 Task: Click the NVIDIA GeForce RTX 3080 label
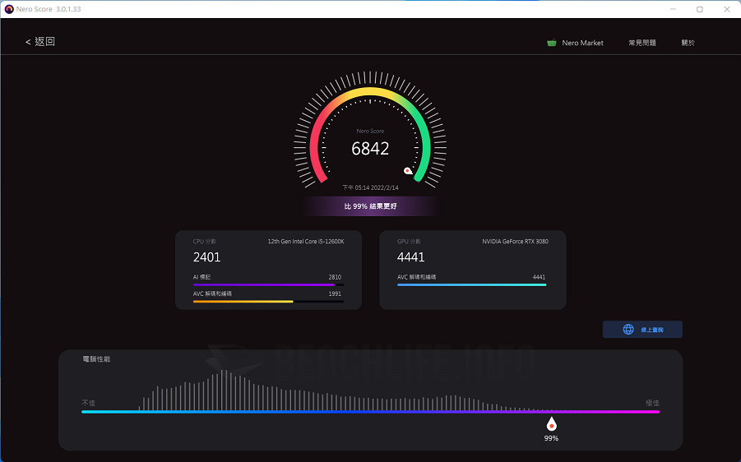pos(515,242)
